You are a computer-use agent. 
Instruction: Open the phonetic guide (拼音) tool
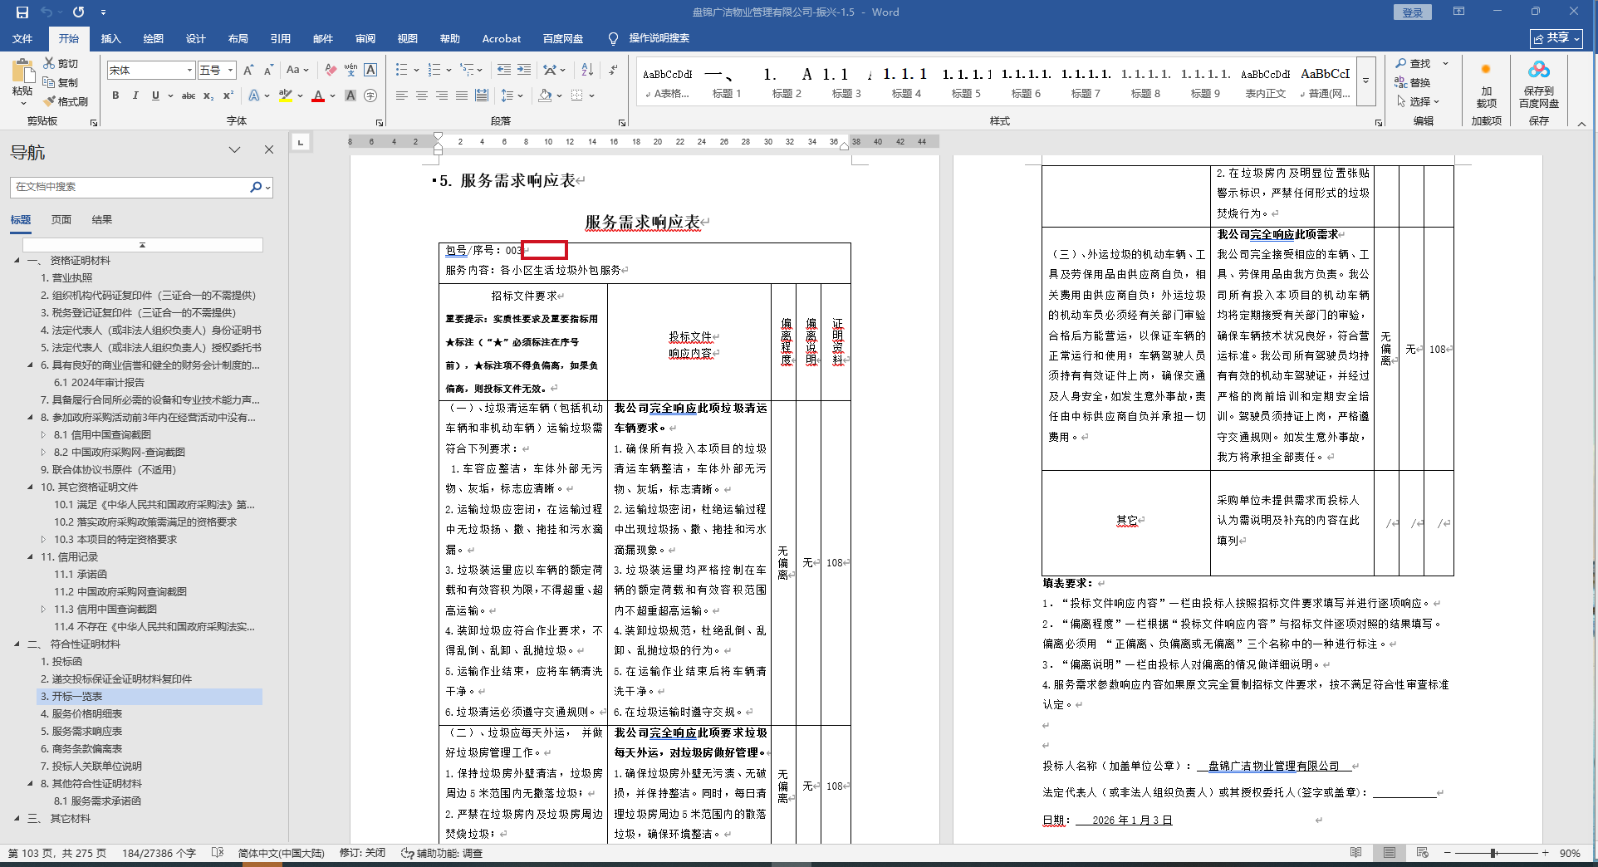(350, 71)
